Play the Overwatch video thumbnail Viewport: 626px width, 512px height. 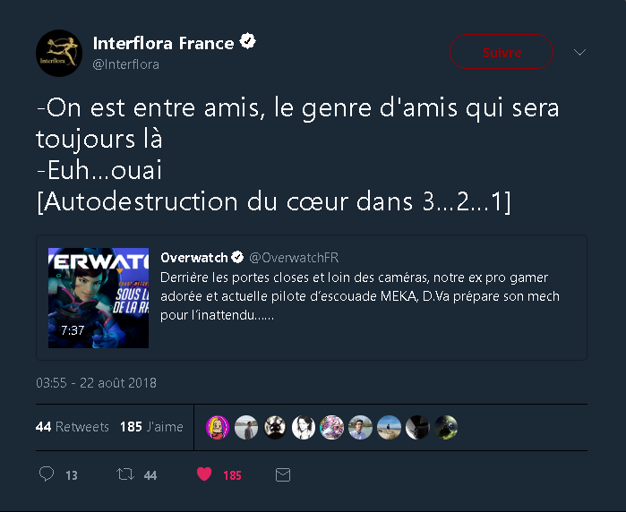99,298
